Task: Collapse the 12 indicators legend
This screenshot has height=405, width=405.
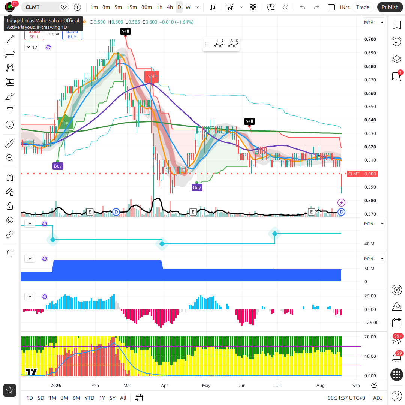Action: 31,47
